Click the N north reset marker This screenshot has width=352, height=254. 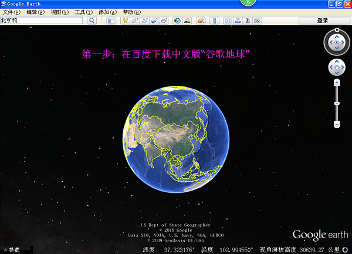[337, 30]
